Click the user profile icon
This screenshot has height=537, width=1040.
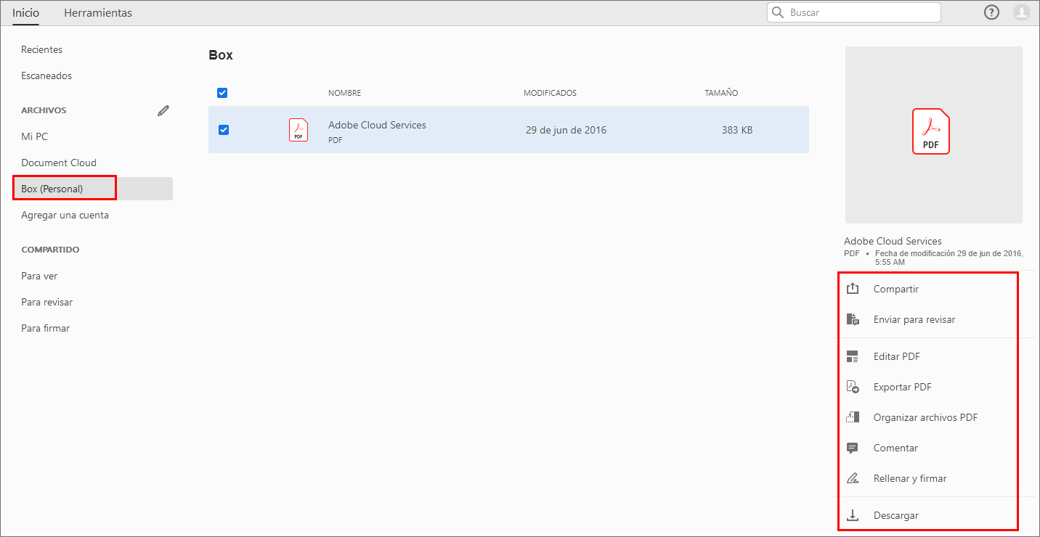(x=1023, y=12)
